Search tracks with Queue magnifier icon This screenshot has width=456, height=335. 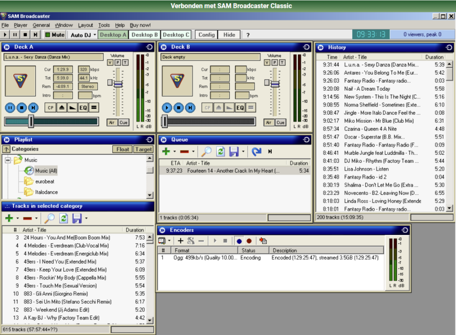[x=207, y=151]
